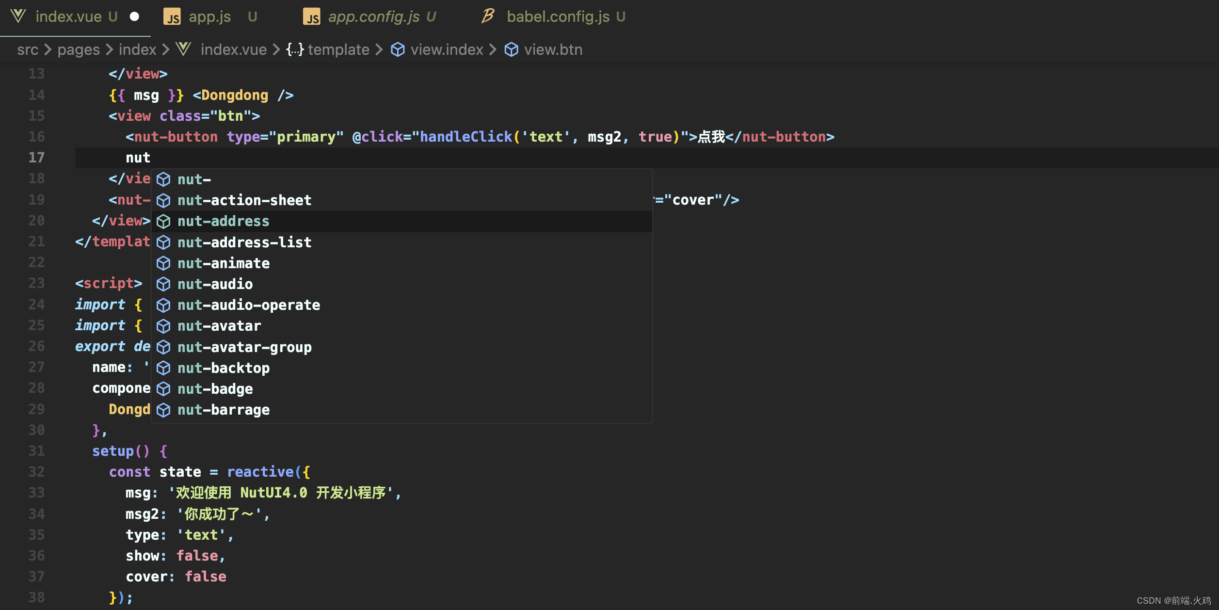Click the cube icon beside view.btn breadcrumb
This screenshot has width=1219, height=610.
point(511,49)
